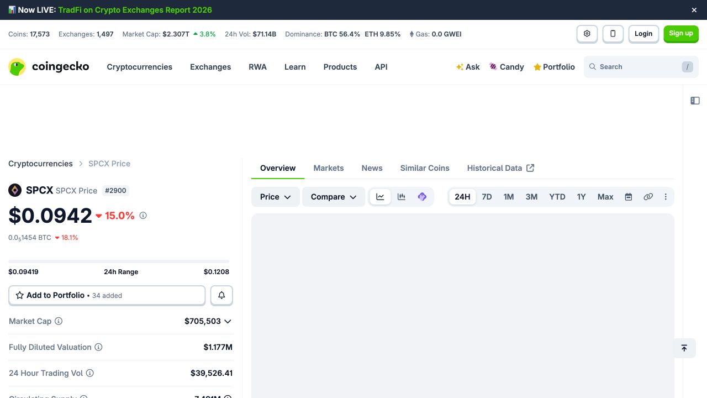
Task: Open Historical Data external link tab
Action: [x=500, y=168]
